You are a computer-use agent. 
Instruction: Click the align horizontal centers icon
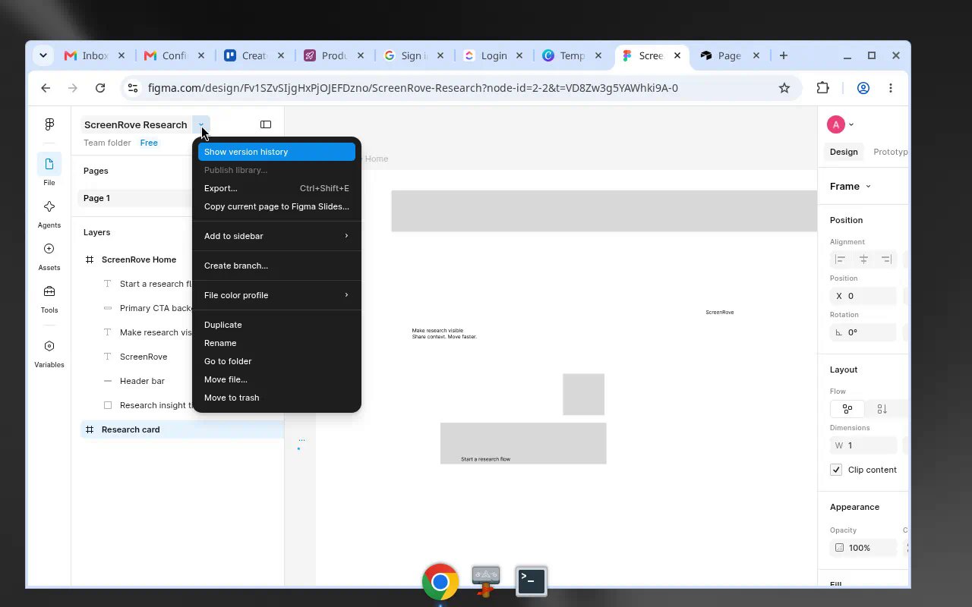coord(863,259)
